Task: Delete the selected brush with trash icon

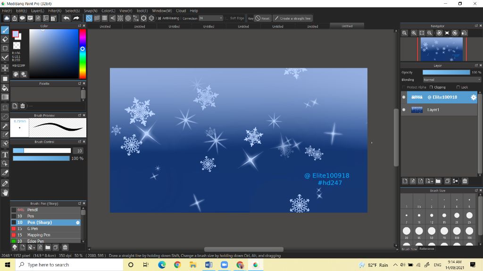Action: tap(65, 247)
